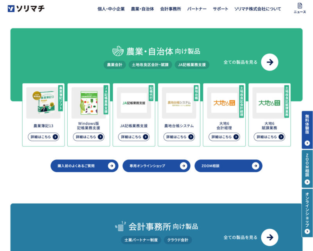This screenshot has height=251, width=313.
Task: Open the 農業・自治体 menu in the header
Action: (142, 9)
